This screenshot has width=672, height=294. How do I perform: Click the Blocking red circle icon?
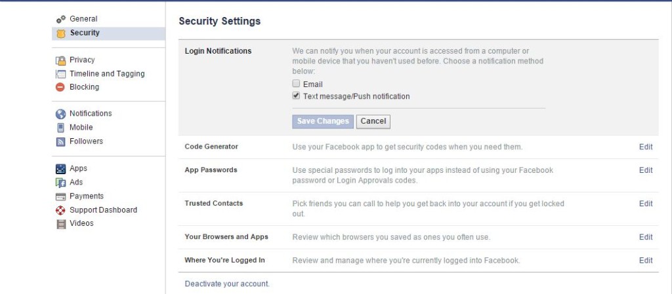tap(60, 87)
